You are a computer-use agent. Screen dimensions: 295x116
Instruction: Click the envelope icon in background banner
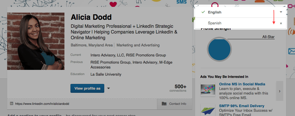click(x=292, y=51)
